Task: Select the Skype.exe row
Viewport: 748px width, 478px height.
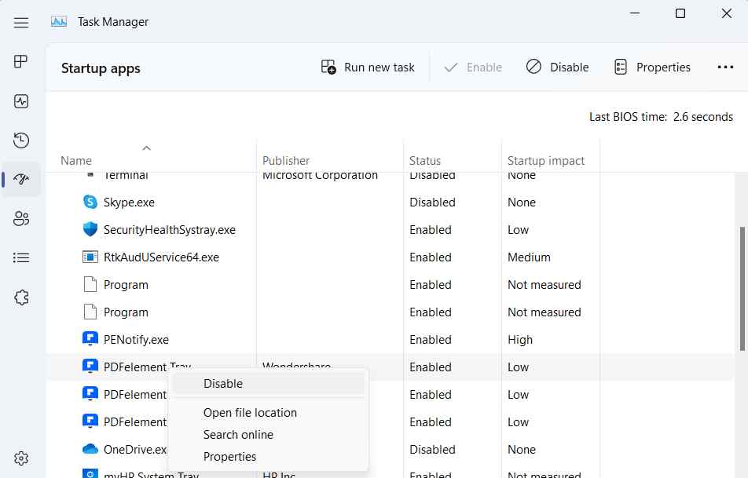Action: pyautogui.click(x=390, y=202)
